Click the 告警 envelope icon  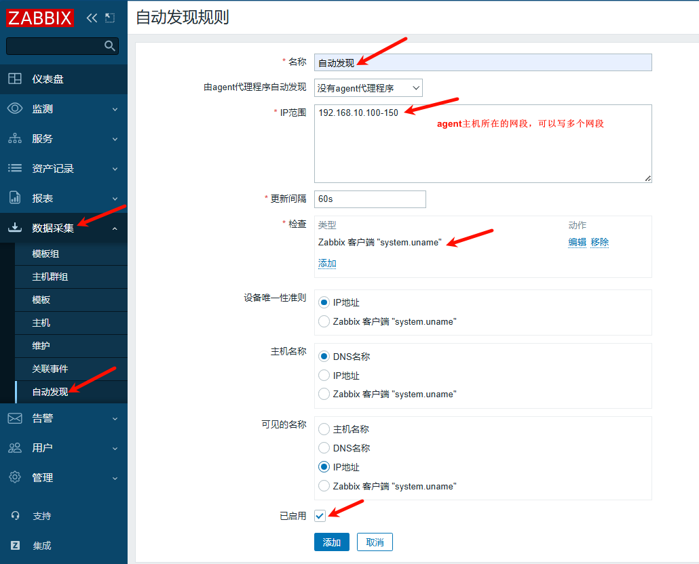15,418
